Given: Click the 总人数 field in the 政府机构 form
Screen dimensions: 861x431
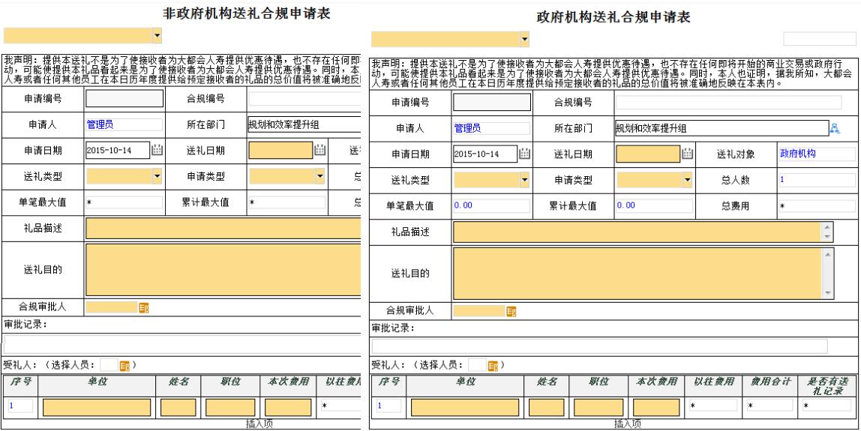Looking at the screenshot, I should point(817,180).
